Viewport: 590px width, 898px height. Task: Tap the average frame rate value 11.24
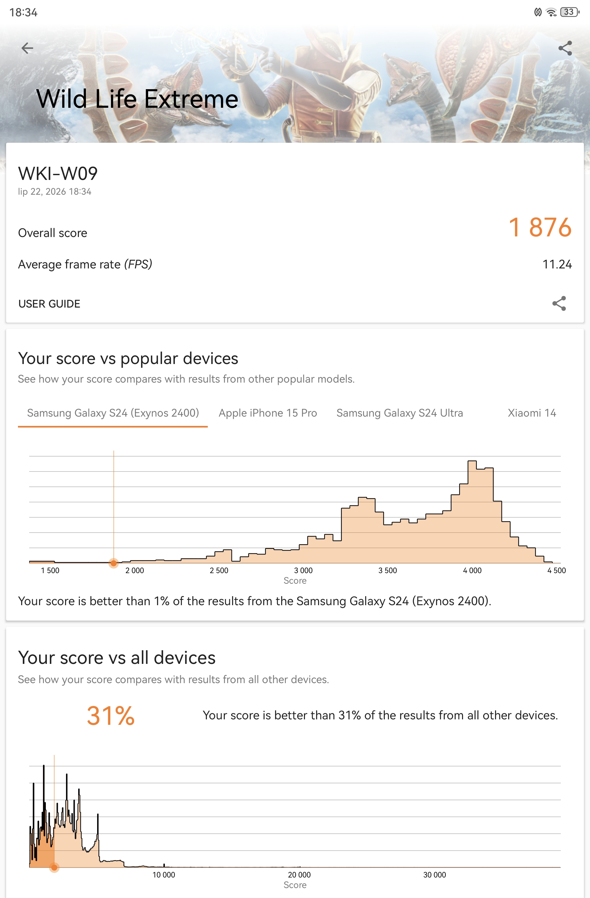click(x=557, y=264)
